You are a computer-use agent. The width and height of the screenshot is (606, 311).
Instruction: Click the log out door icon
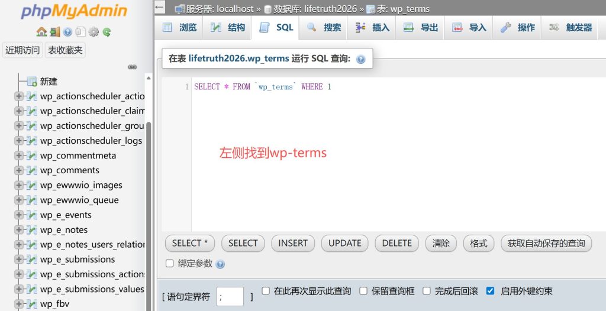(x=55, y=32)
